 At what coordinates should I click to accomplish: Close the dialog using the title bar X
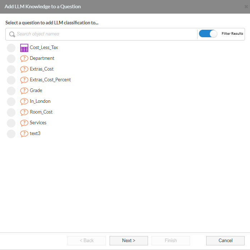click(x=246, y=6)
